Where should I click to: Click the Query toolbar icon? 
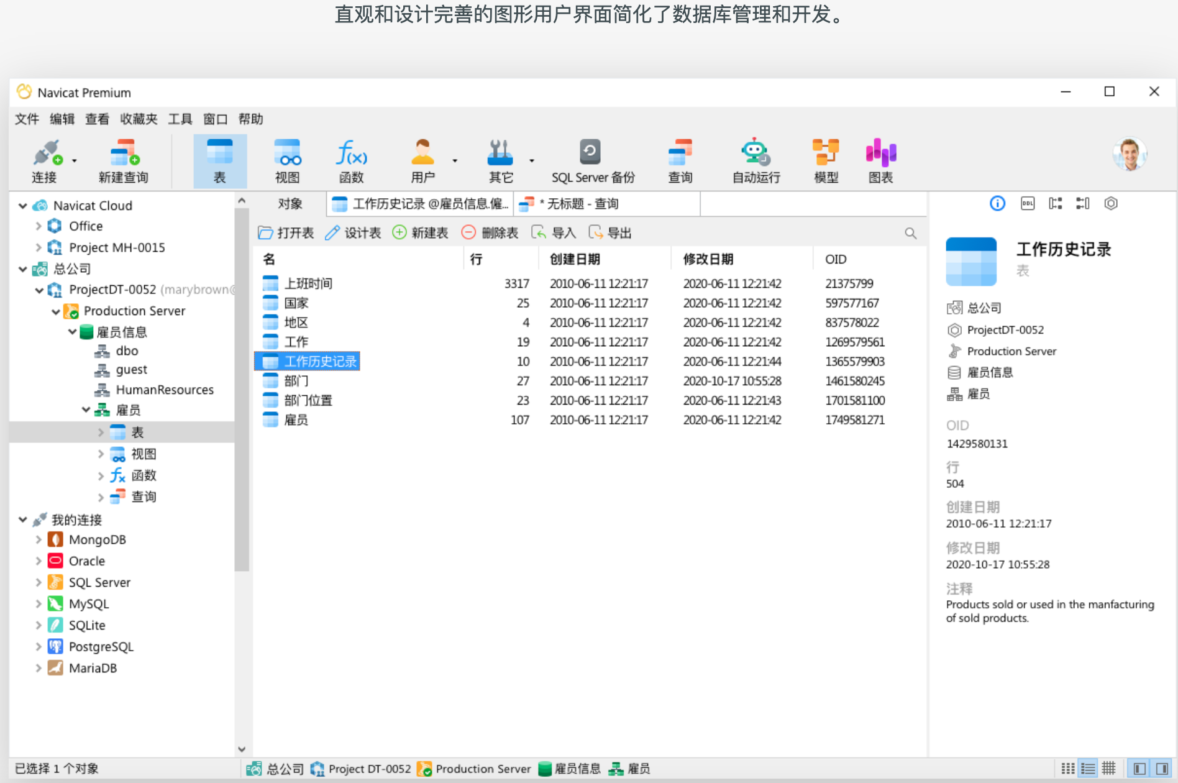click(680, 161)
